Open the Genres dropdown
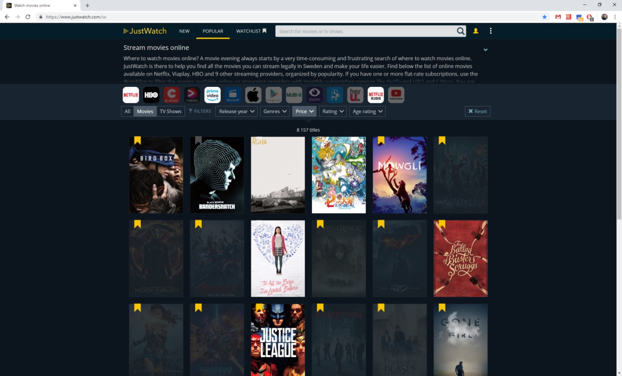Viewport: 622px width, 376px height. pos(275,112)
